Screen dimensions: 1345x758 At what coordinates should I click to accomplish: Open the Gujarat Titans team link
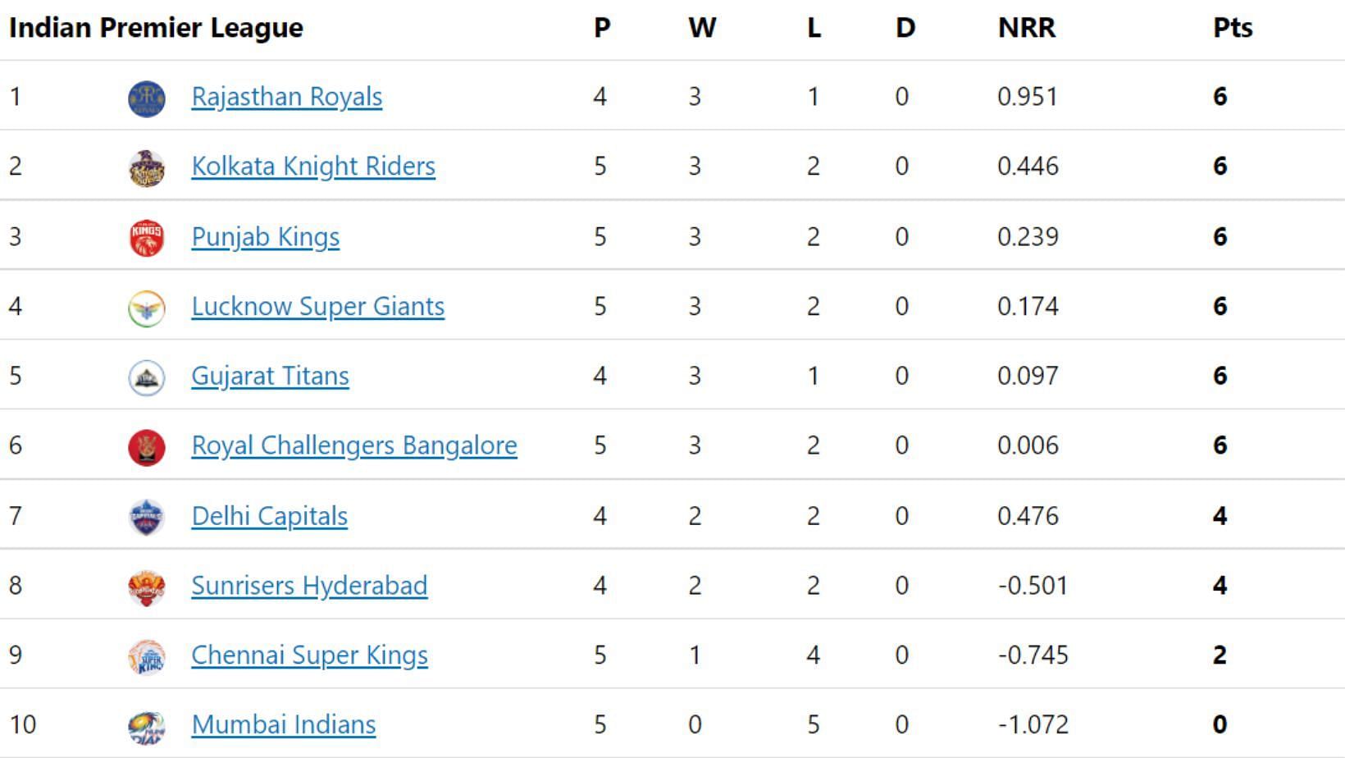pos(271,377)
